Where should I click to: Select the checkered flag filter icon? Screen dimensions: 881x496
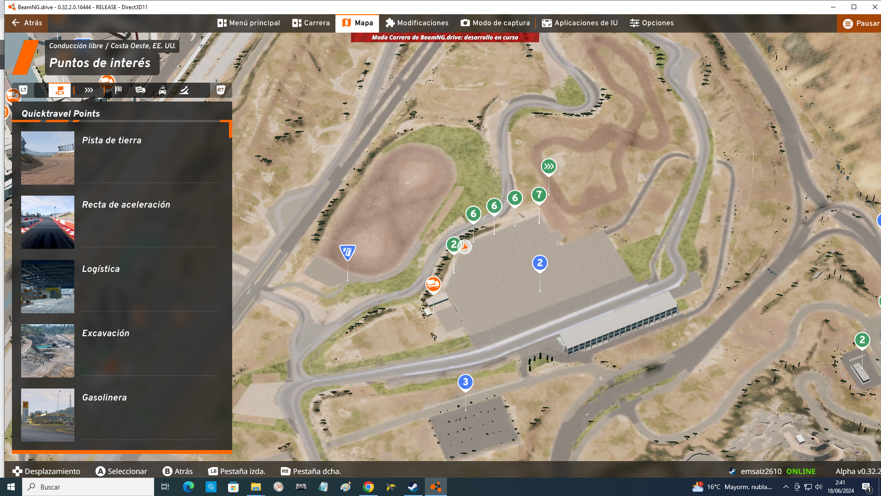(x=118, y=90)
